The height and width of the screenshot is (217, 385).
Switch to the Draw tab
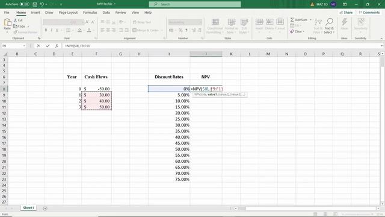49,12
